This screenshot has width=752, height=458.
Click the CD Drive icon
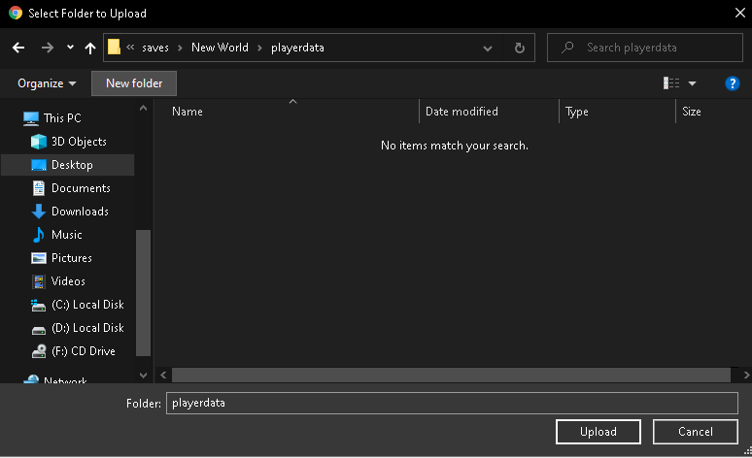[x=38, y=351]
